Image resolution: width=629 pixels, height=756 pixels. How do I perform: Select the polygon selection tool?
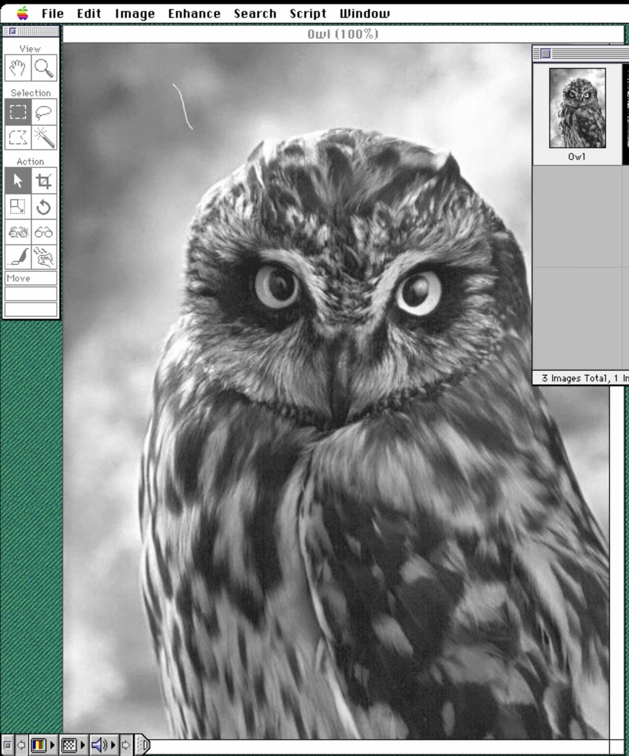(18, 137)
